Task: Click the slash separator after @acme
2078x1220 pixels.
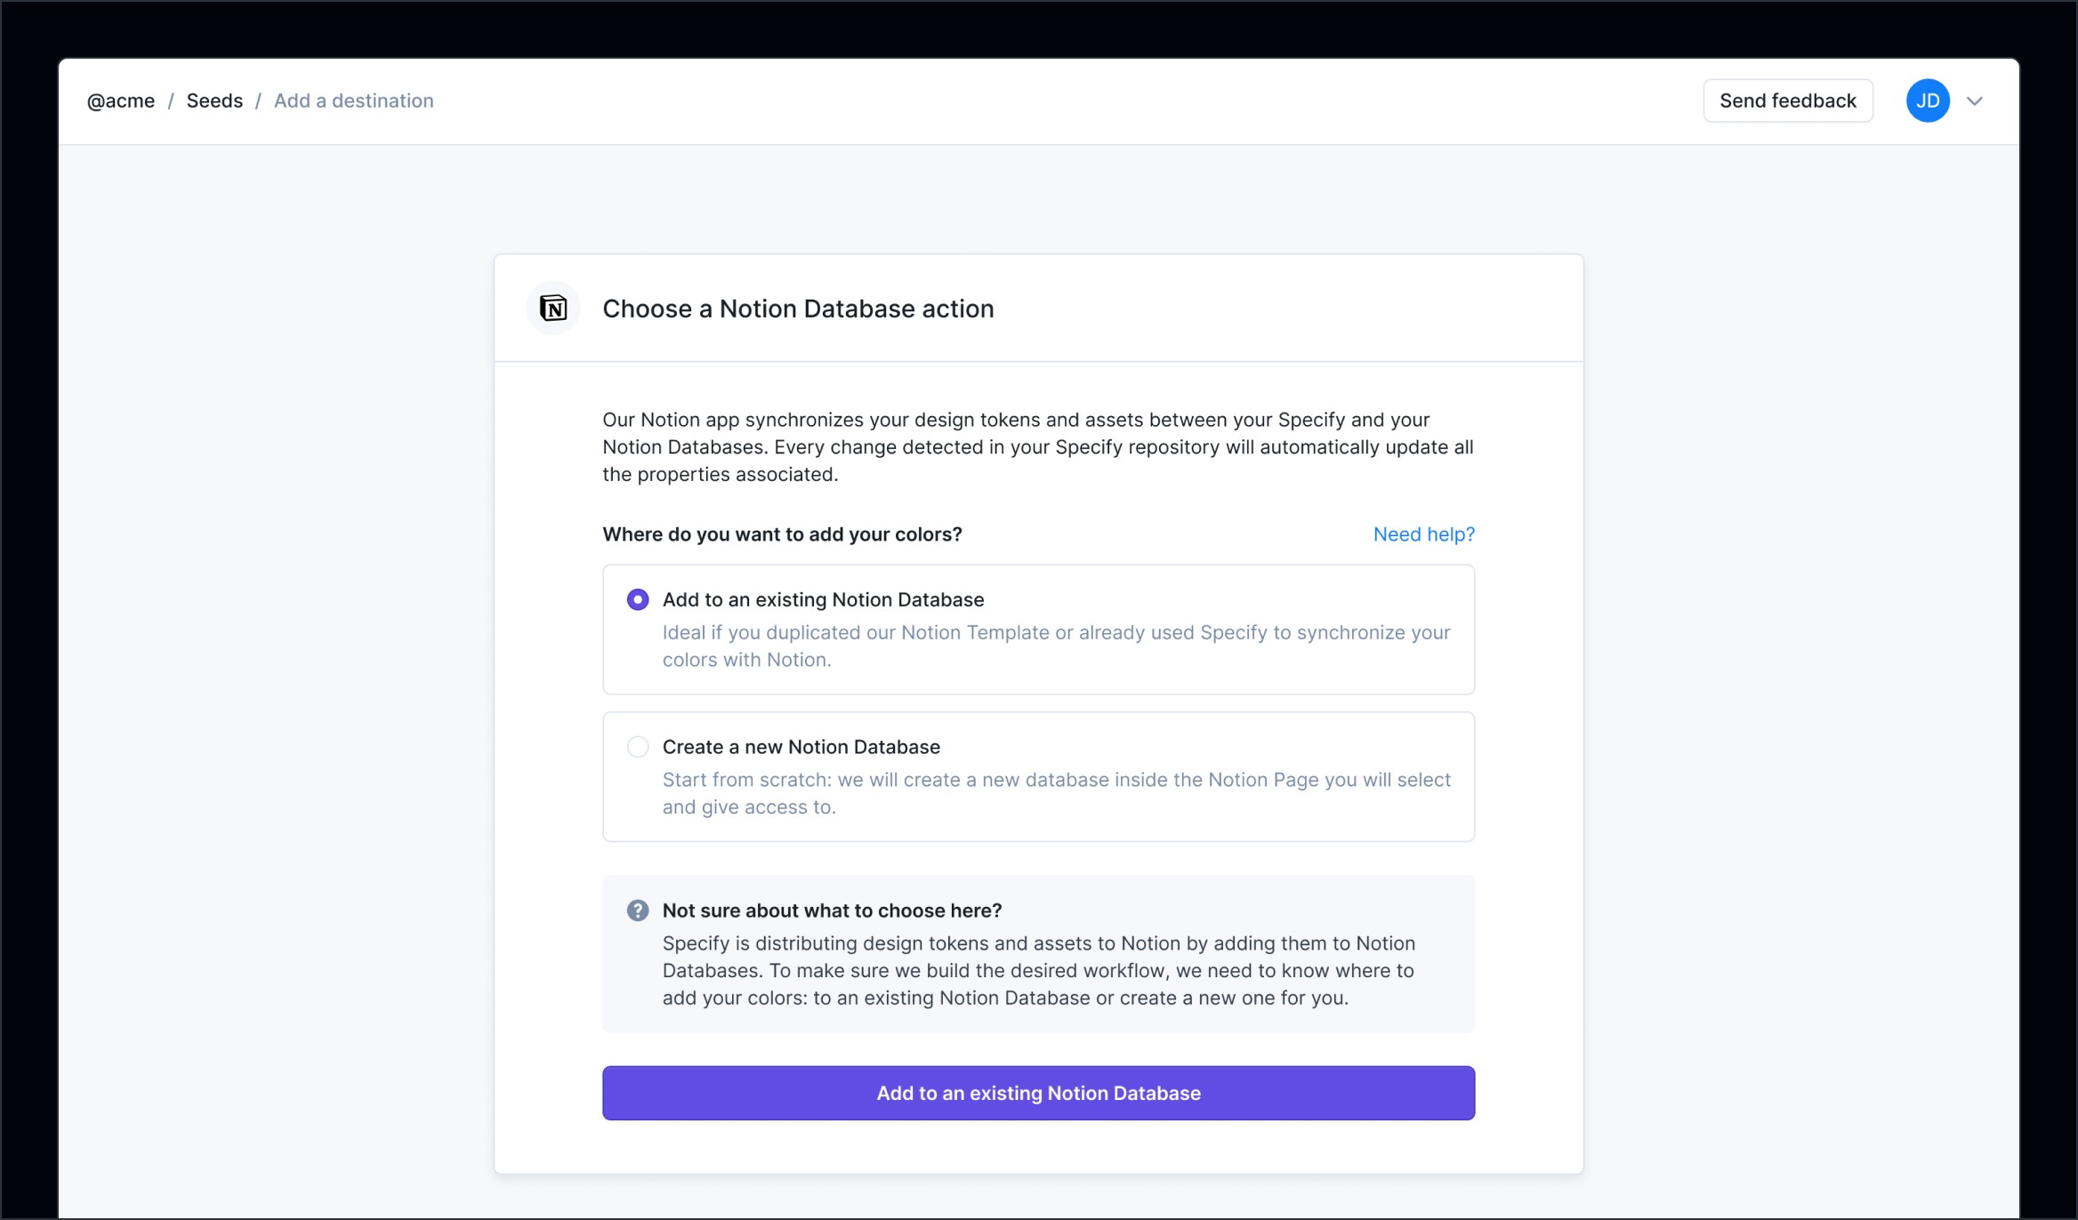Action: pyautogui.click(x=171, y=100)
